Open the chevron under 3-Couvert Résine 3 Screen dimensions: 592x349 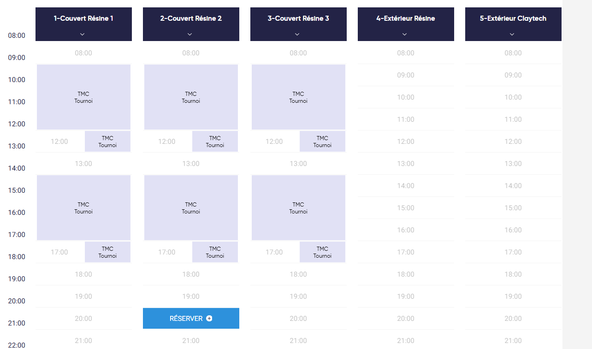click(x=297, y=34)
